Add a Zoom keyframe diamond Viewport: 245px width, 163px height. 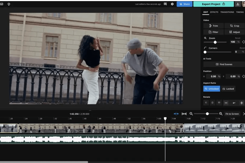pyautogui.click(x=243, y=42)
